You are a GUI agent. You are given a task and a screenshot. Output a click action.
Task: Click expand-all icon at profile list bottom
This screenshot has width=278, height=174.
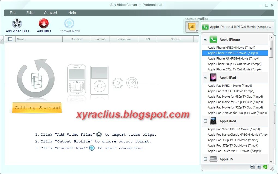pyautogui.click(x=259, y=167)
